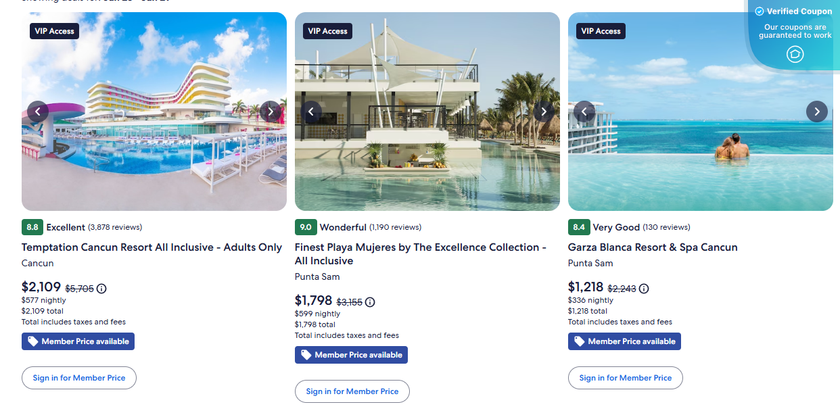Click Member Price available badge for Garza Blanca
This screenshot has height=413, width=840.
624,341
